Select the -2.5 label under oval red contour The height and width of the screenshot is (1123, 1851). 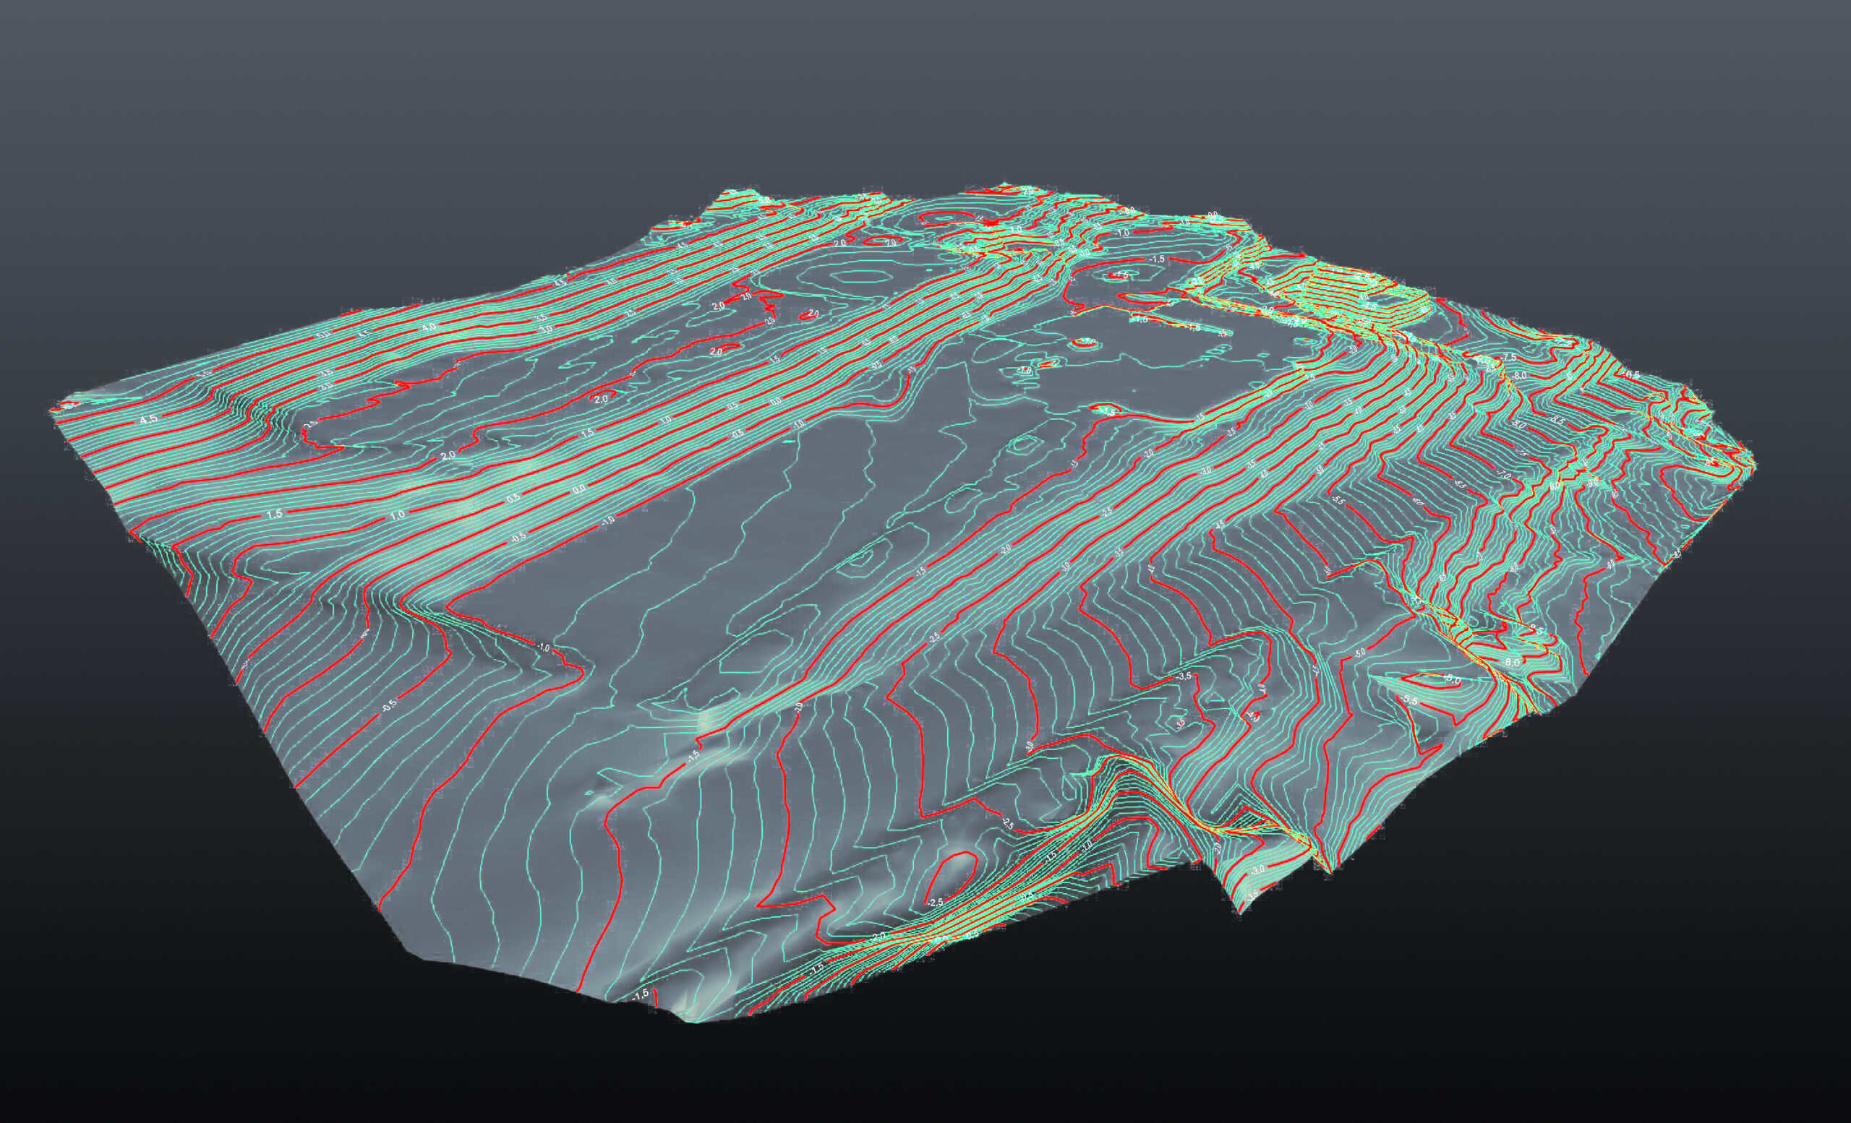pos(936,902)
